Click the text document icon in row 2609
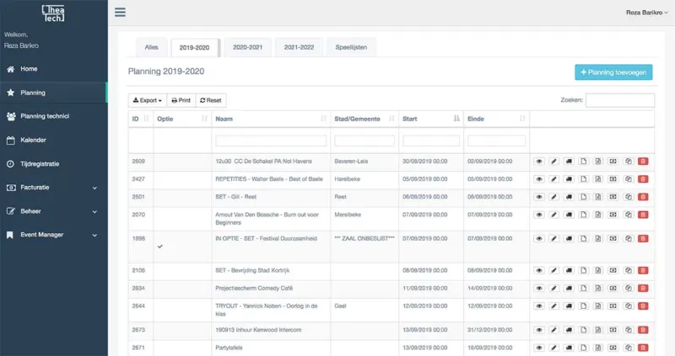The height and width of the screenshot is (356, 675). 598,162
